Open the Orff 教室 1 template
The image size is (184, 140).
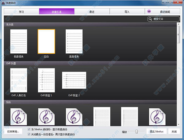(x=46, y=80)
